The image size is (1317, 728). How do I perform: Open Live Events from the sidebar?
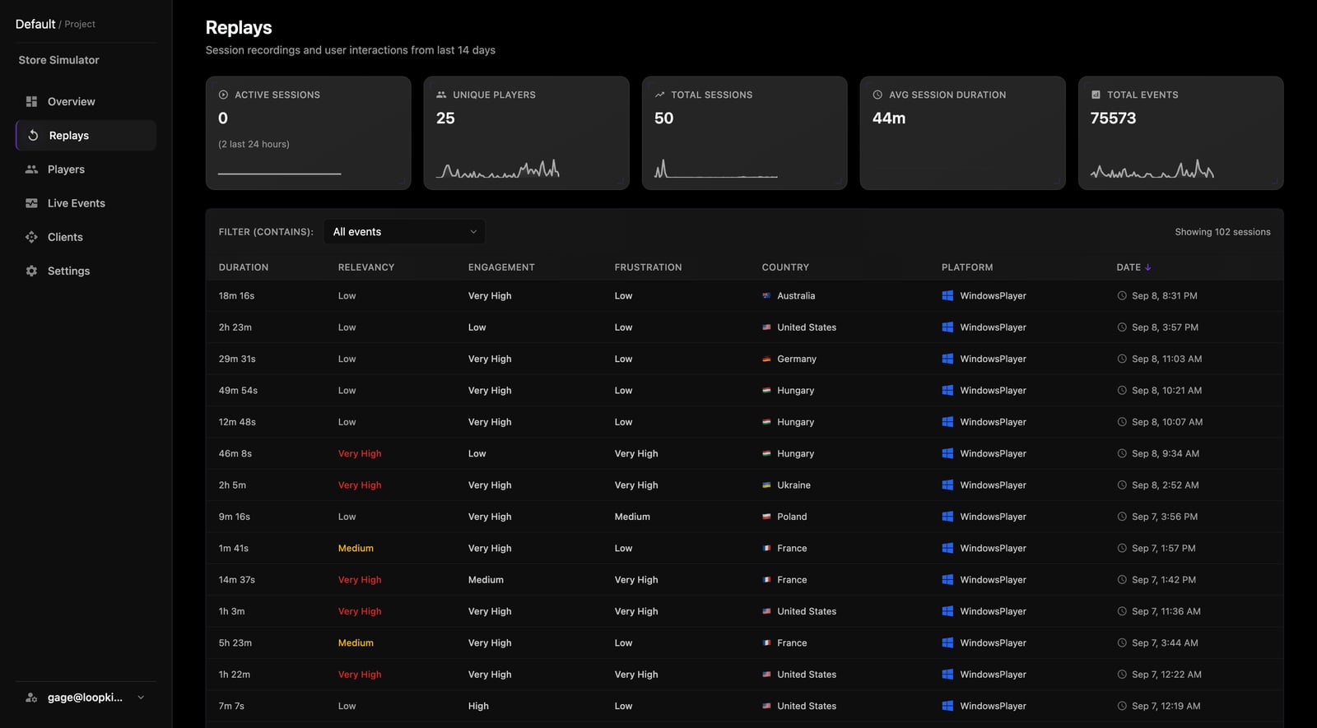click(86, 203)
